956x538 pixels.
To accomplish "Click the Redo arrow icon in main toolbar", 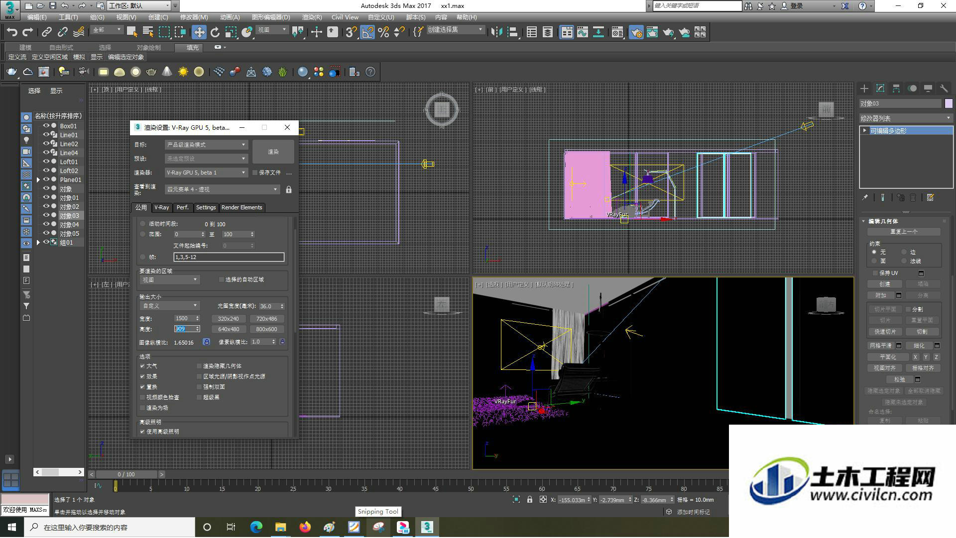I will click(x=28, y=32).
